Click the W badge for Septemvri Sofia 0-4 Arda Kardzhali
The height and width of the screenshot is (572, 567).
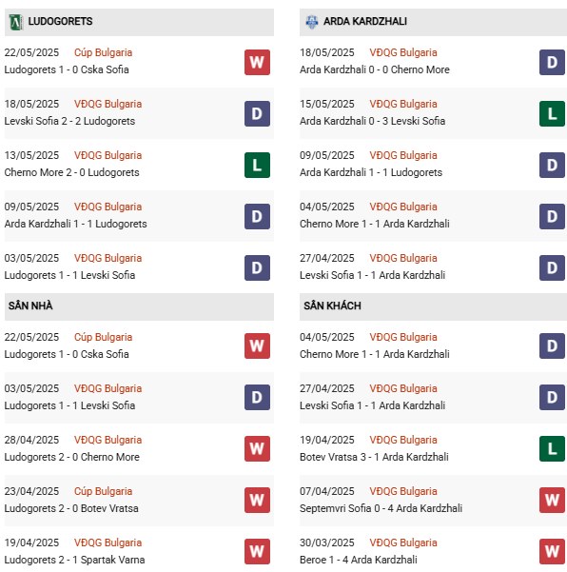[552, 500]
